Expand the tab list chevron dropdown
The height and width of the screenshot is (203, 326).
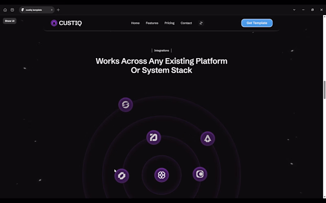click(x=294, y=10)
